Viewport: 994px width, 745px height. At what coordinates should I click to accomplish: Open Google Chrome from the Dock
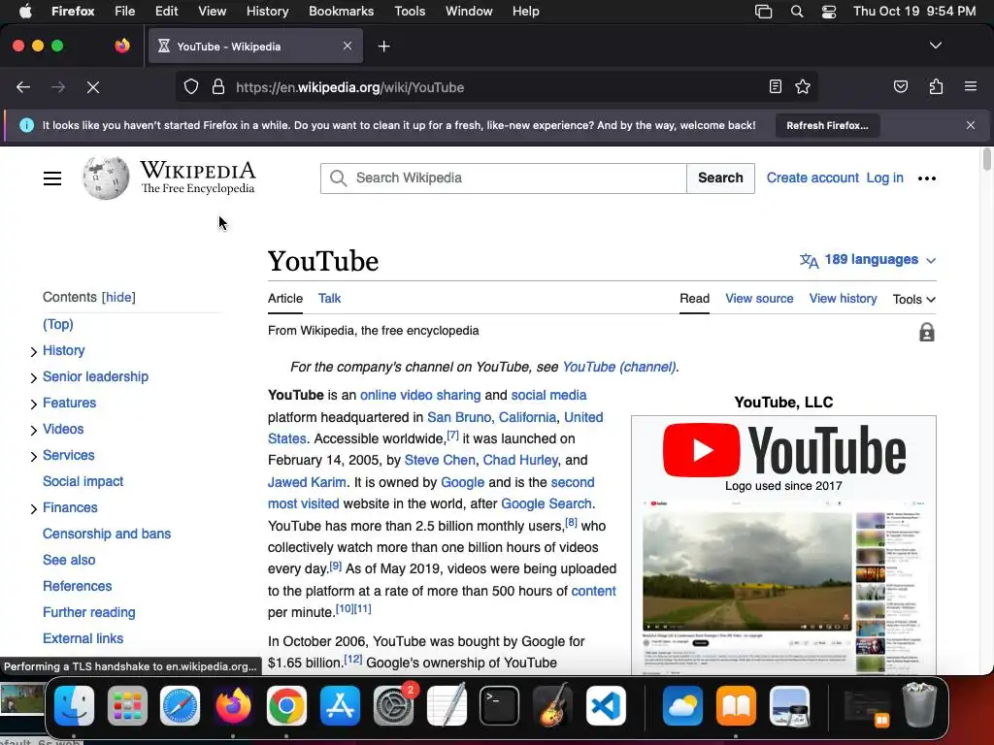(286, 705)
